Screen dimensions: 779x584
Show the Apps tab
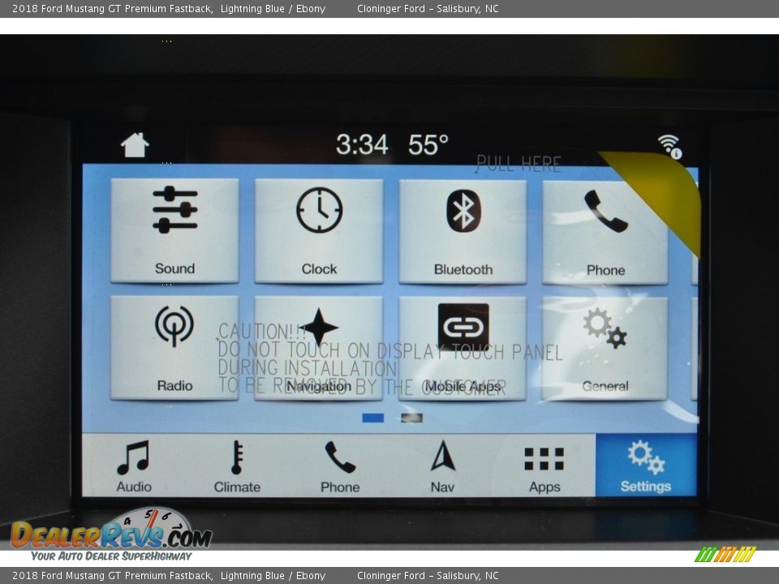click(544, 466)
